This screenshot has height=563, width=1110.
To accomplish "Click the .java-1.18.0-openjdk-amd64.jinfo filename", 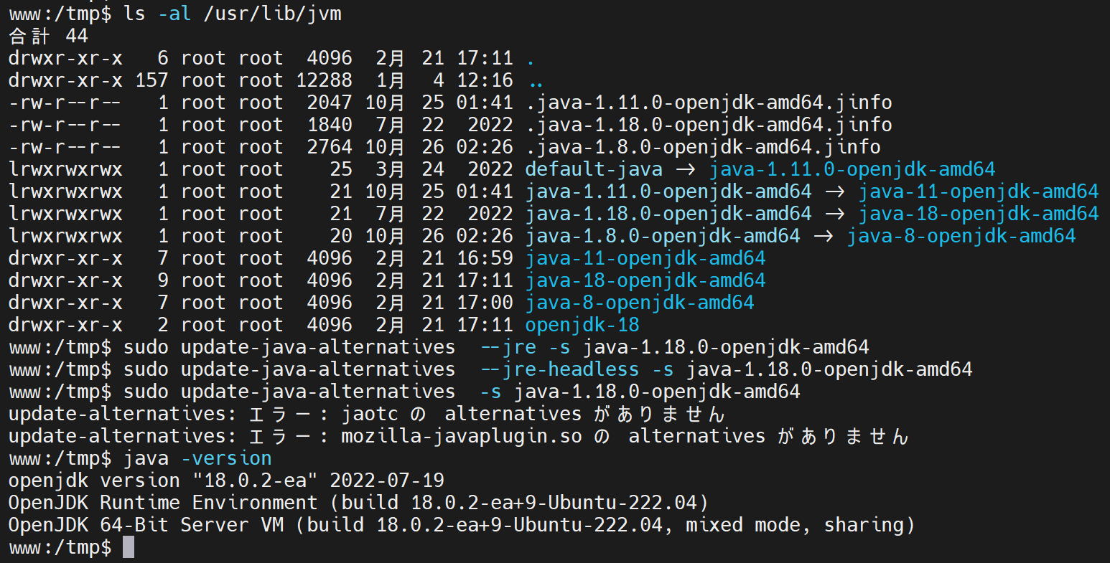I will 709,126.
